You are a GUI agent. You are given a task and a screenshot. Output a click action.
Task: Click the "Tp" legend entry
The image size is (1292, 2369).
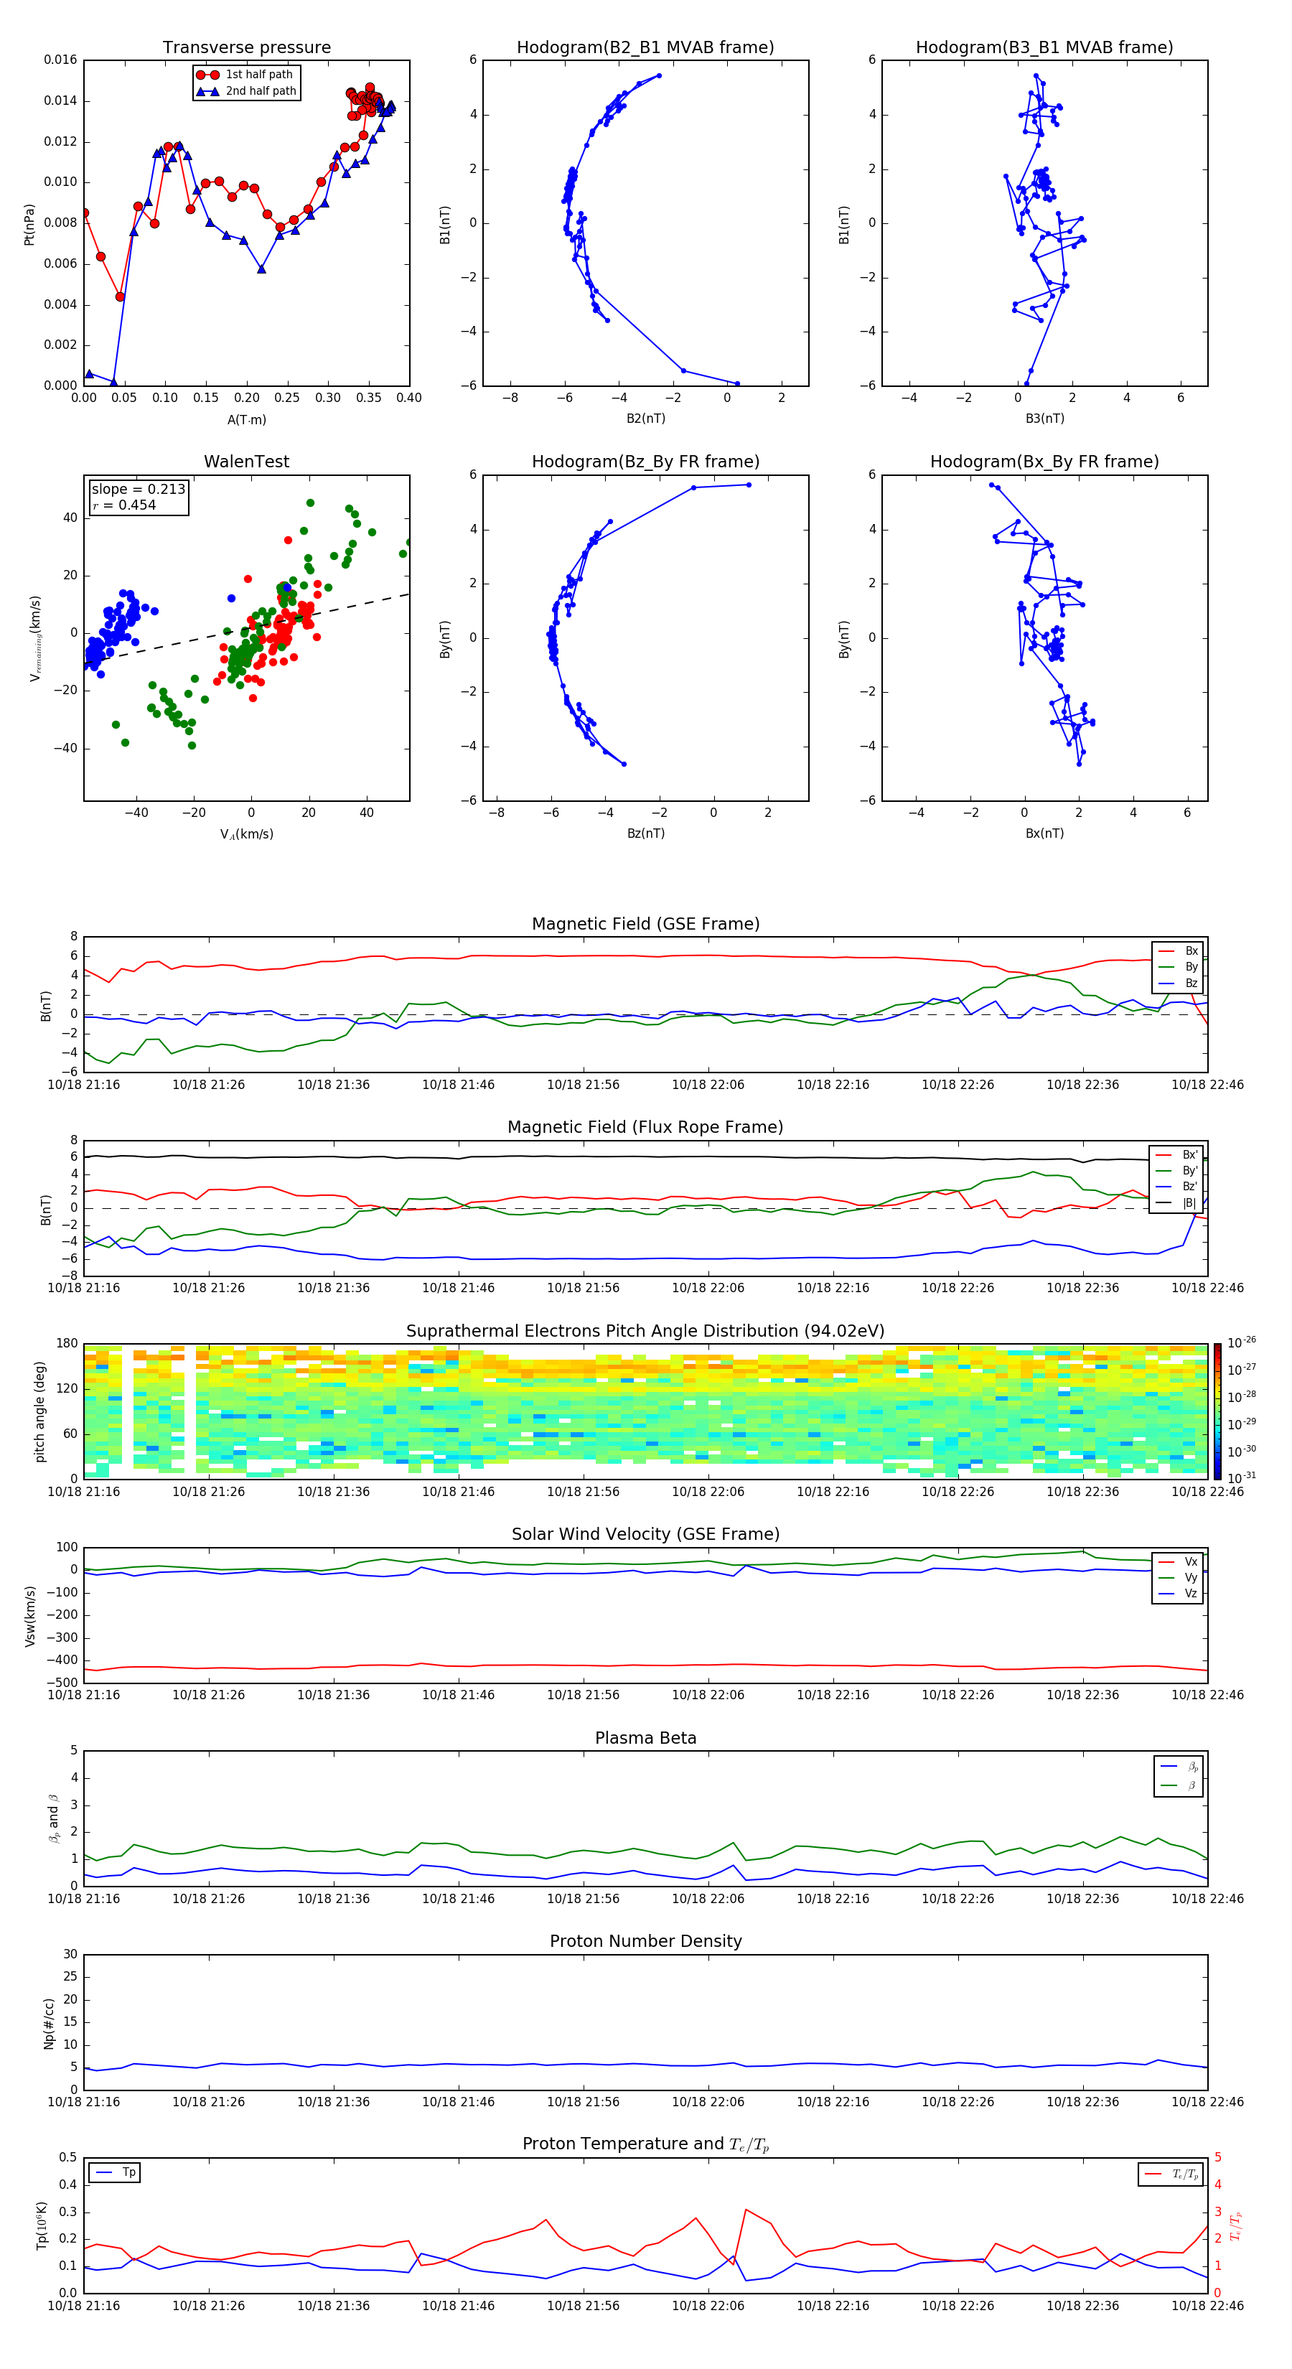click(x=115, y=2172)
